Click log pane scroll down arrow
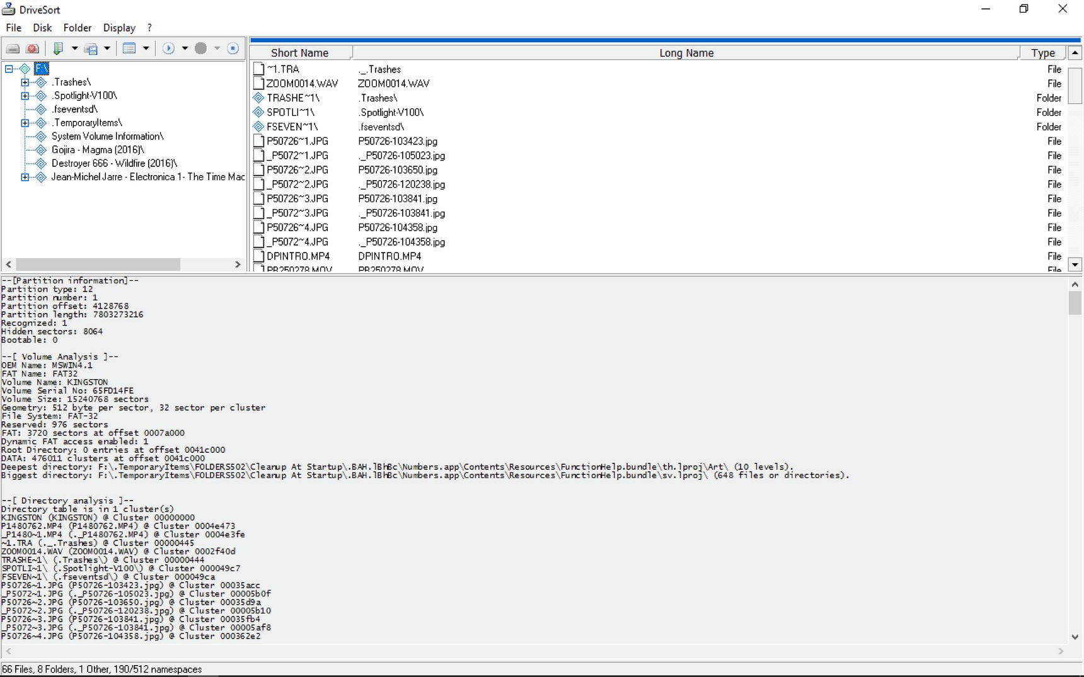This screenshot has width=1084, height=677. [x=1075, y=637]
